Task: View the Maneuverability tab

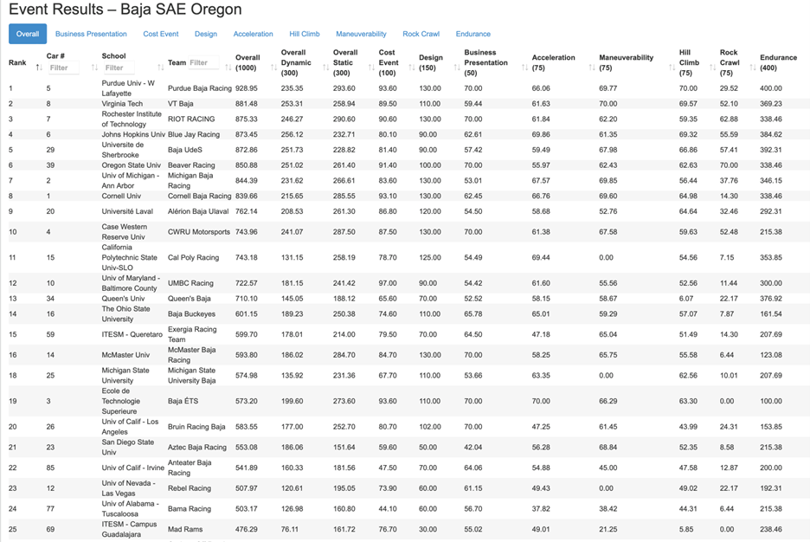Action: coord(361,34)
